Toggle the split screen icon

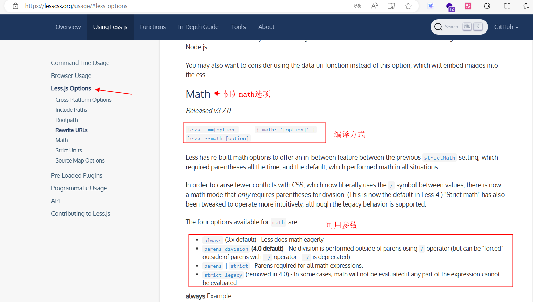[x=507, y=6]
